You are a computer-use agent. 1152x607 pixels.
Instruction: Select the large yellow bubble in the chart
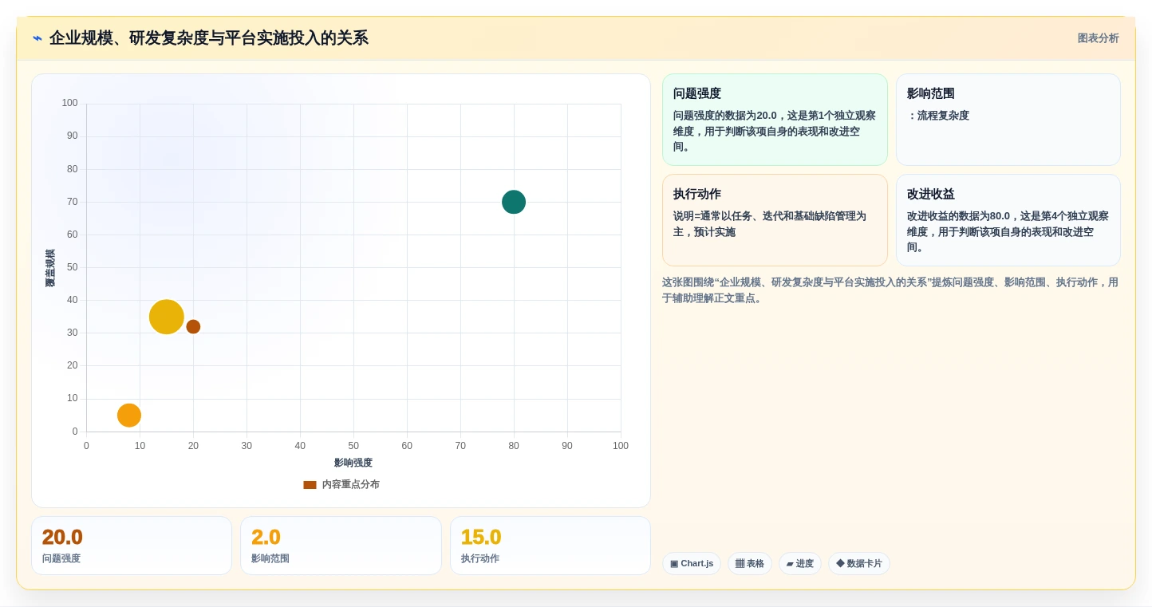pos(167,317)
